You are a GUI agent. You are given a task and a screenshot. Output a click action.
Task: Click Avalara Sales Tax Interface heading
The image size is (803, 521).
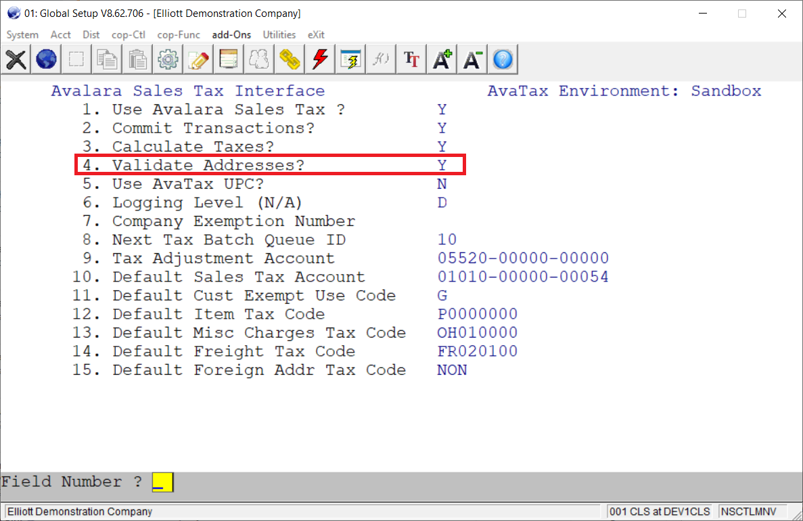click(188, 91)
